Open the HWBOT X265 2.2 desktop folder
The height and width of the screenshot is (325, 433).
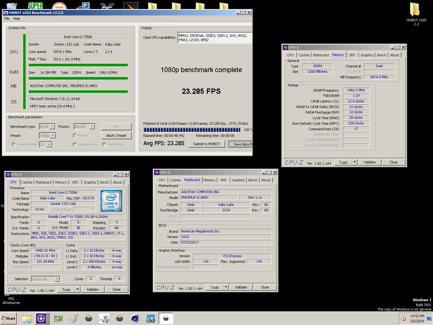416,14
